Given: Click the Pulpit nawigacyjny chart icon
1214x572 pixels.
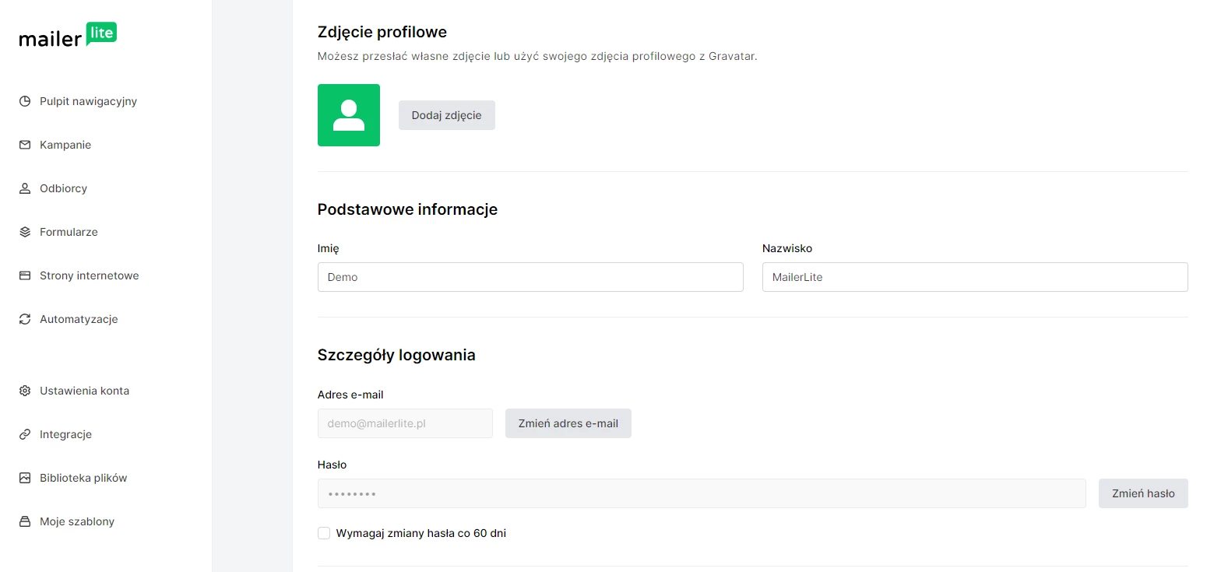Looking at the screenshot, I should [25, 101].
